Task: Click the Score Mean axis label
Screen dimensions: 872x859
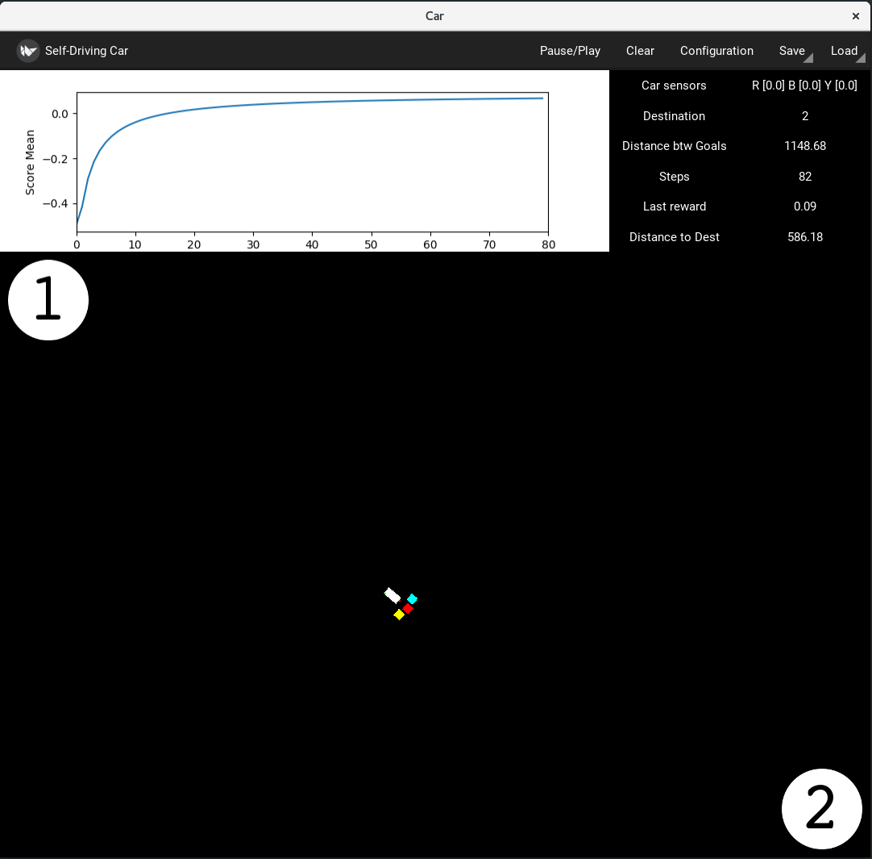Action: tap(30, 163)
